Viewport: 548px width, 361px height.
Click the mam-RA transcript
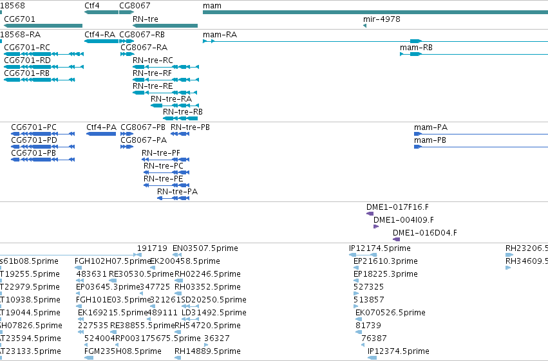pos(375,41)
